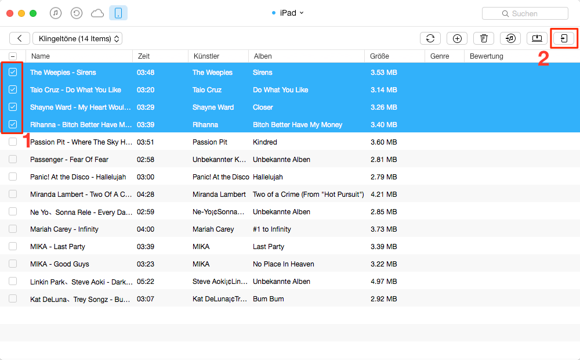Go back with the left arrow button
Screen dimensions: 580x360
pyautogui.click(x=20, y=38)
